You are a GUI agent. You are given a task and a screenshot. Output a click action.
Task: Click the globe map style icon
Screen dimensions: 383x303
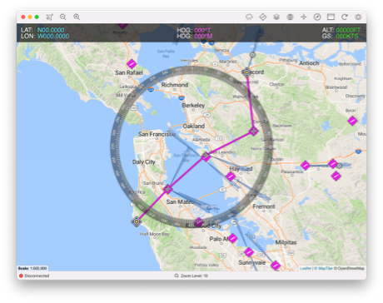pyautogui.click(x=290, y=17)
